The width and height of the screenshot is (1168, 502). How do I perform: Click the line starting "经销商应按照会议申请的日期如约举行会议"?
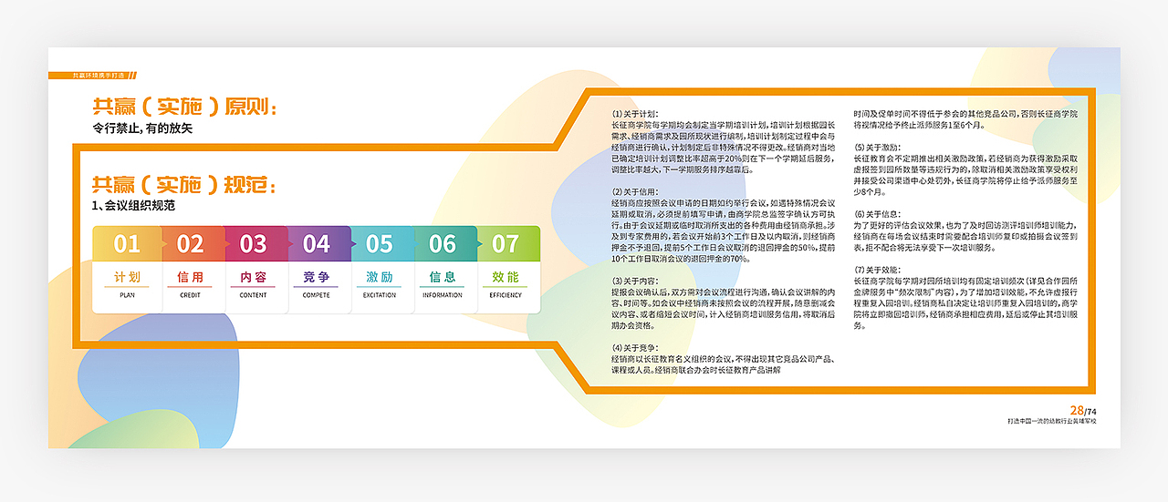pos(724,203)
